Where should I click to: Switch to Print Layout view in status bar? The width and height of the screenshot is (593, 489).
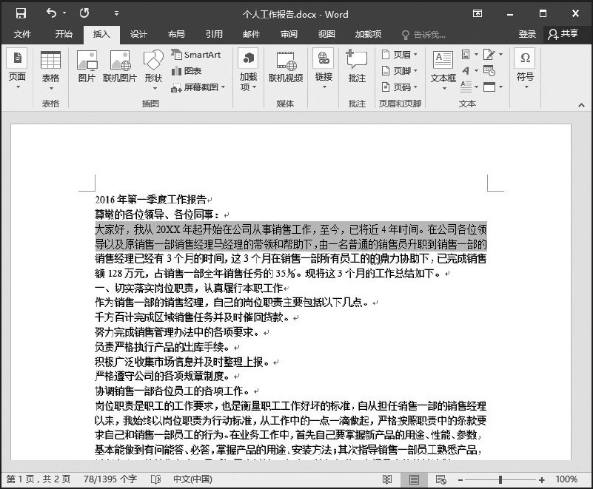click(x=412, y=479)
